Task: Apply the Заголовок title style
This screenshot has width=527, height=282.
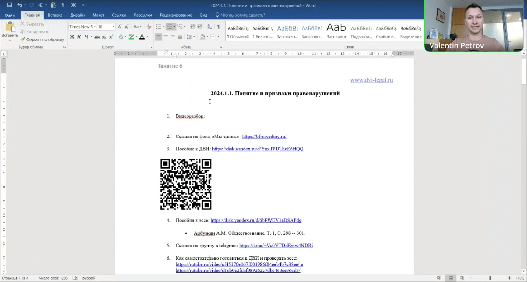Action: [336, 31]
